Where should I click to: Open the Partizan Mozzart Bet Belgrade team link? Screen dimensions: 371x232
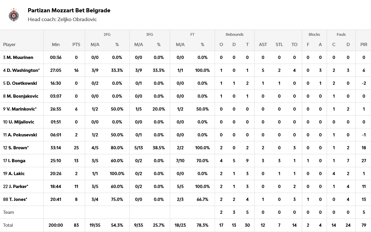tap(69, 11)
